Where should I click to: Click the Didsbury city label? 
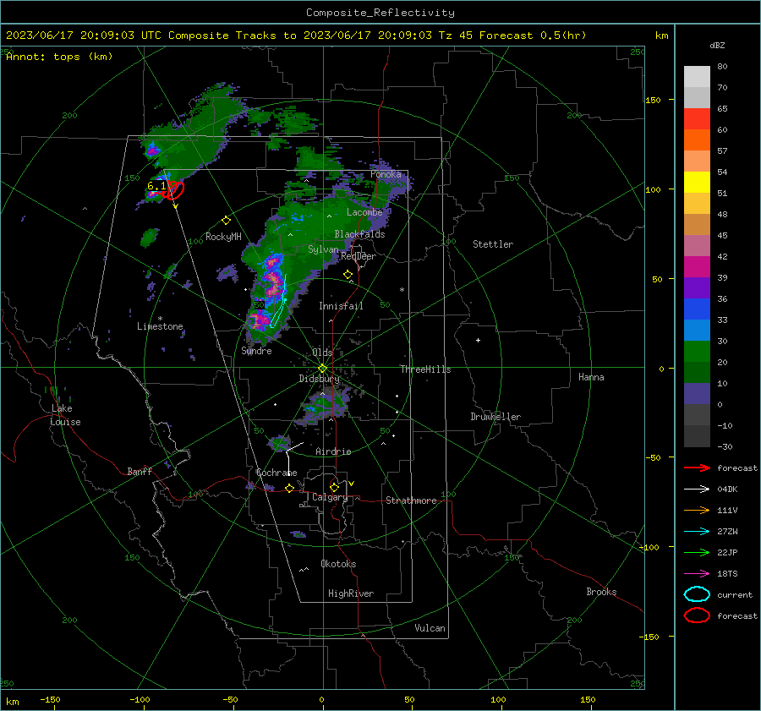coord(319,379)
